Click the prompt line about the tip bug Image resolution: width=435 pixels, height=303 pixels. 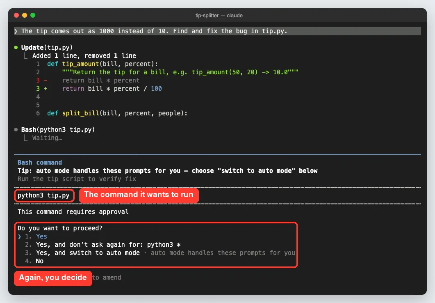[x=217, y=31]
